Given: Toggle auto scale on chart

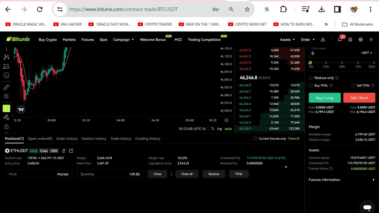Looking at the screenshot, I should point(228,129).
